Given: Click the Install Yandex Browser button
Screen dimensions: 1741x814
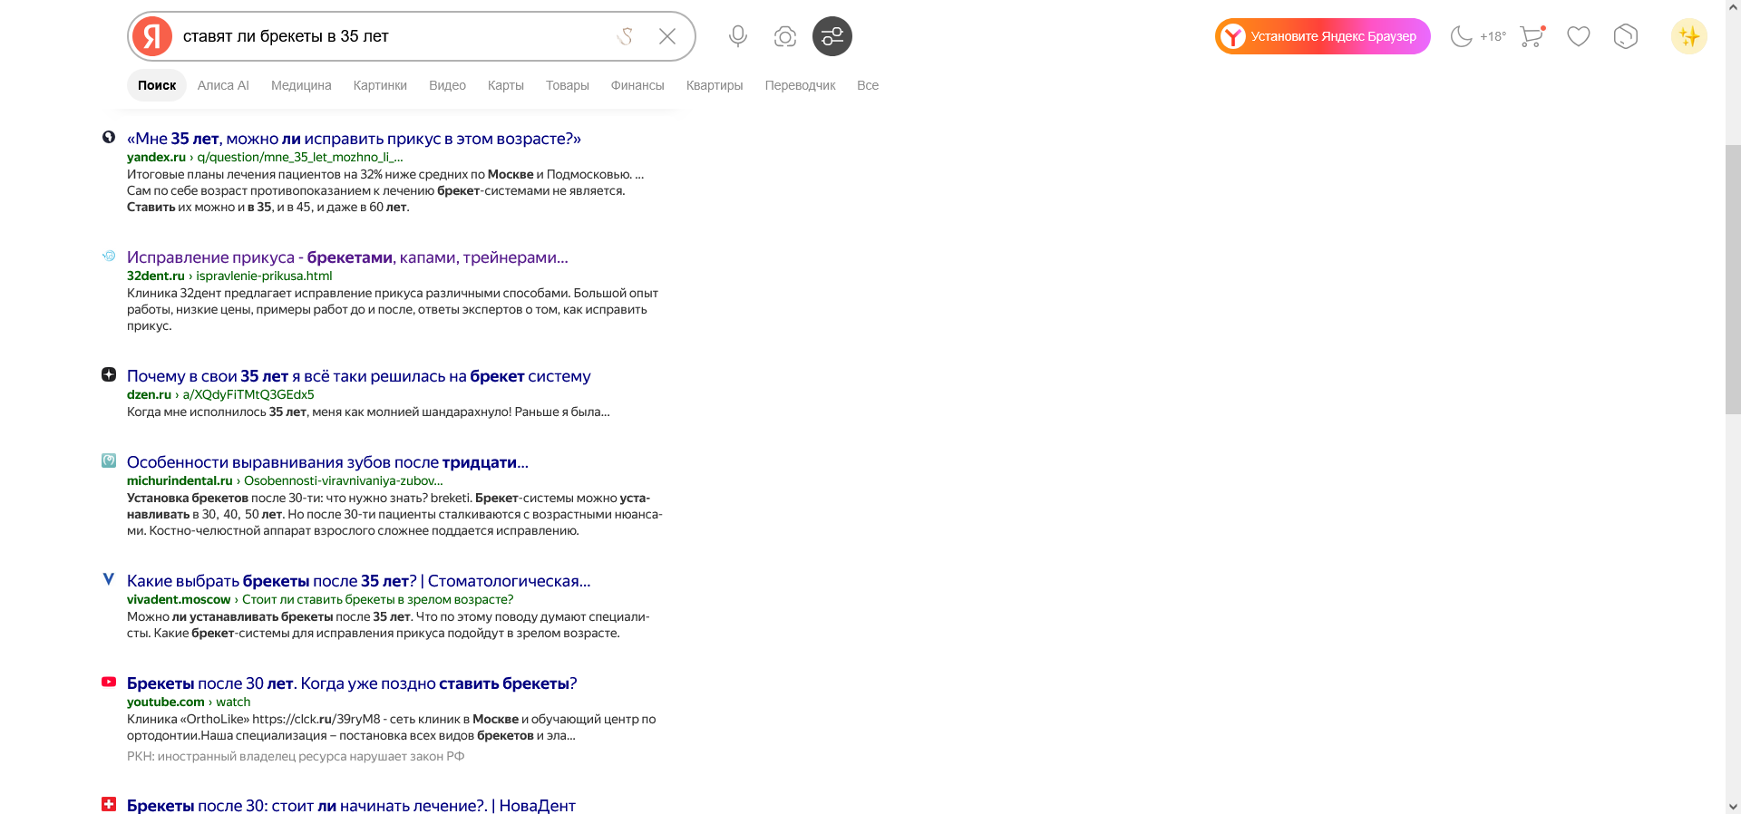Looking at the screenshot, I should point(1323,36).
